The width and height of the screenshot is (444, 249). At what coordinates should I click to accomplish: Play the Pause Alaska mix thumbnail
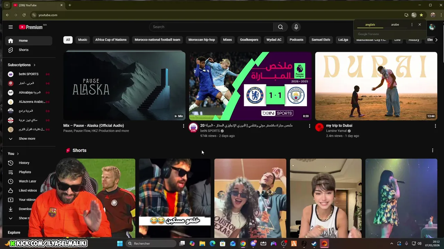pyautogui.click(x=124, y=86)
